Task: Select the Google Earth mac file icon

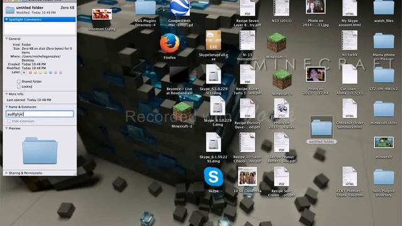Action: point(180,8)
